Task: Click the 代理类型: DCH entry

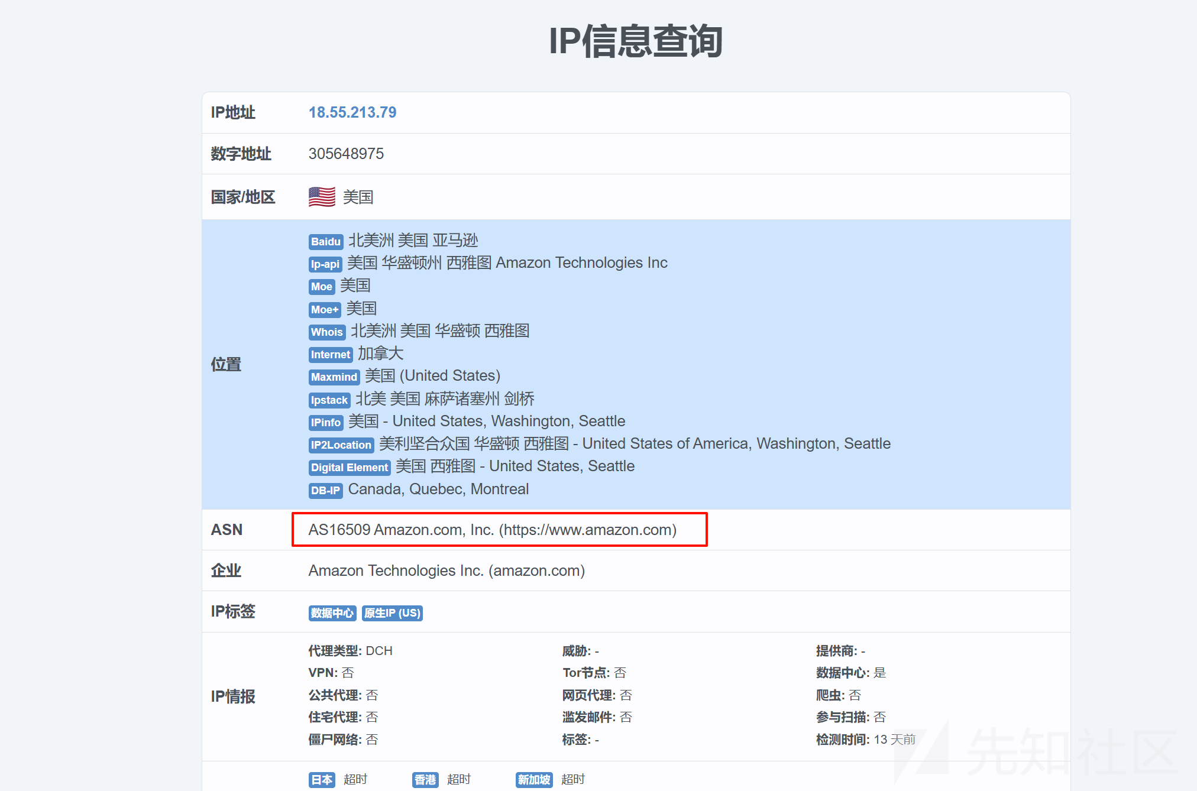Action: (350, 651)
